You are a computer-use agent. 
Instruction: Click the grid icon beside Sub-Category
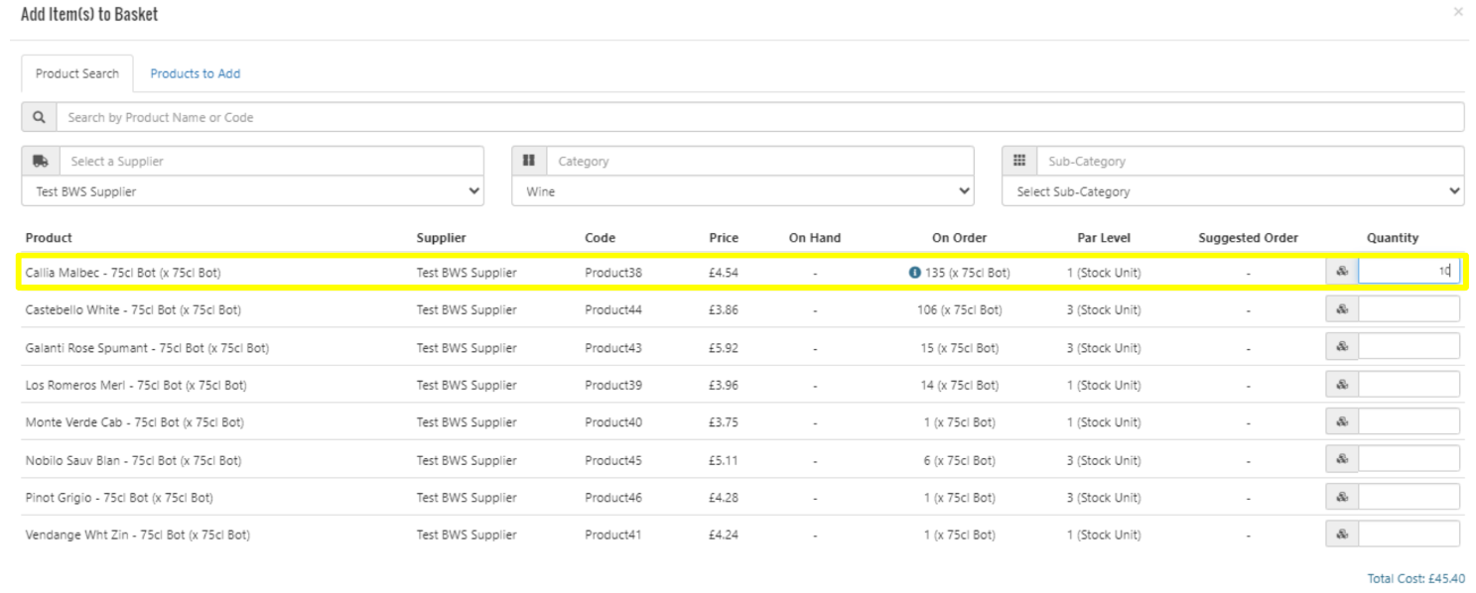[x=1019, y=161]
